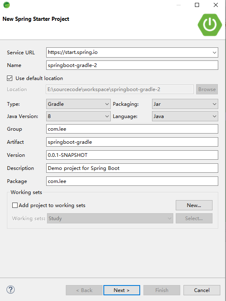Click the Packaging: label

126,104
